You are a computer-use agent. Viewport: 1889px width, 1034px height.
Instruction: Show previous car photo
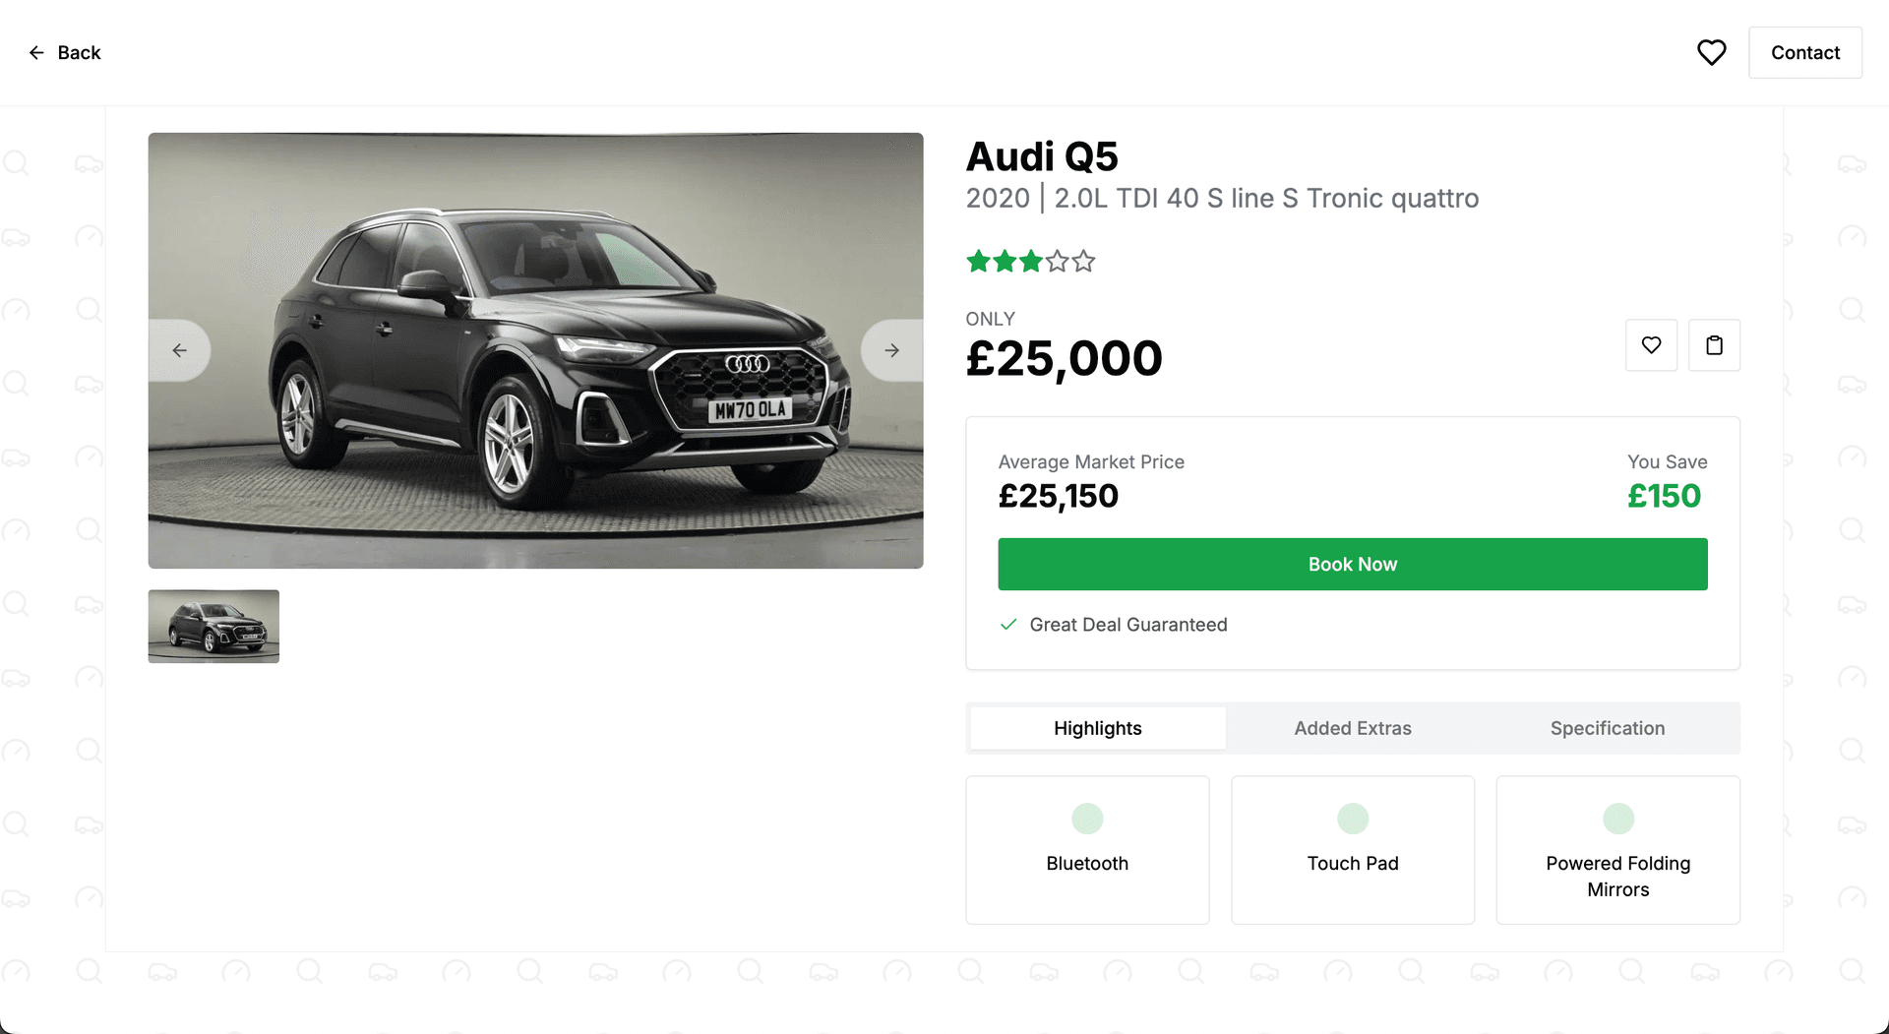point(179,350)
